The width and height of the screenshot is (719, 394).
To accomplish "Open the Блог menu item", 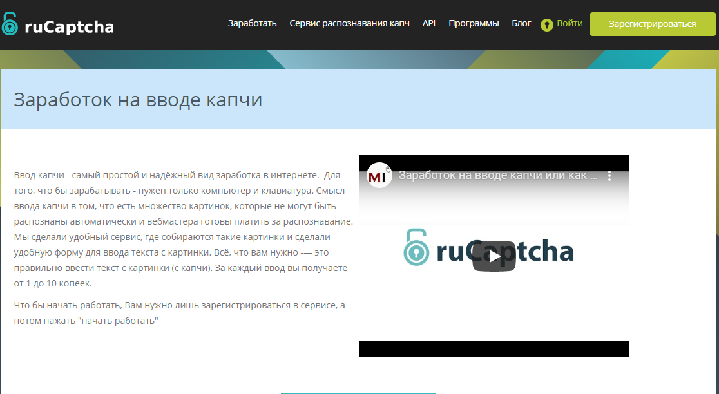I will (x=521, y=23).
